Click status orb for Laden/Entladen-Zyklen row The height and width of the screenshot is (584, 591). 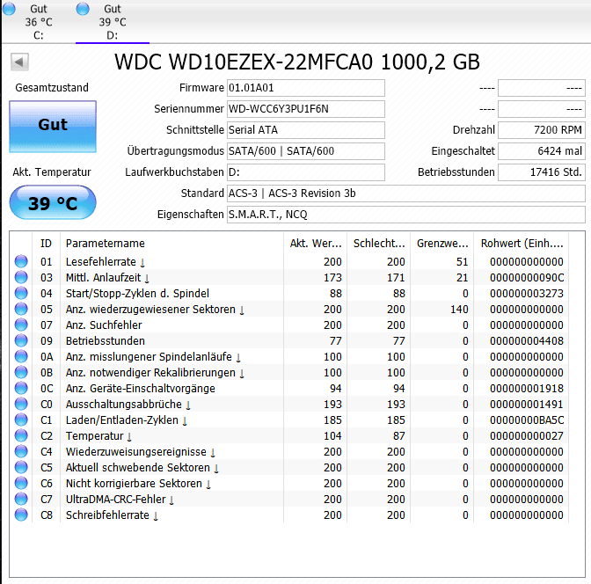click(x=21, y=420)
